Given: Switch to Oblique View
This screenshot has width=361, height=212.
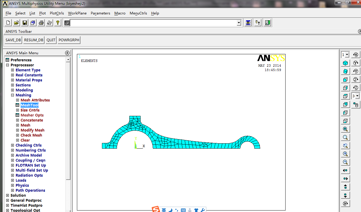Looking at the screenshot, I should pos(345,71).
